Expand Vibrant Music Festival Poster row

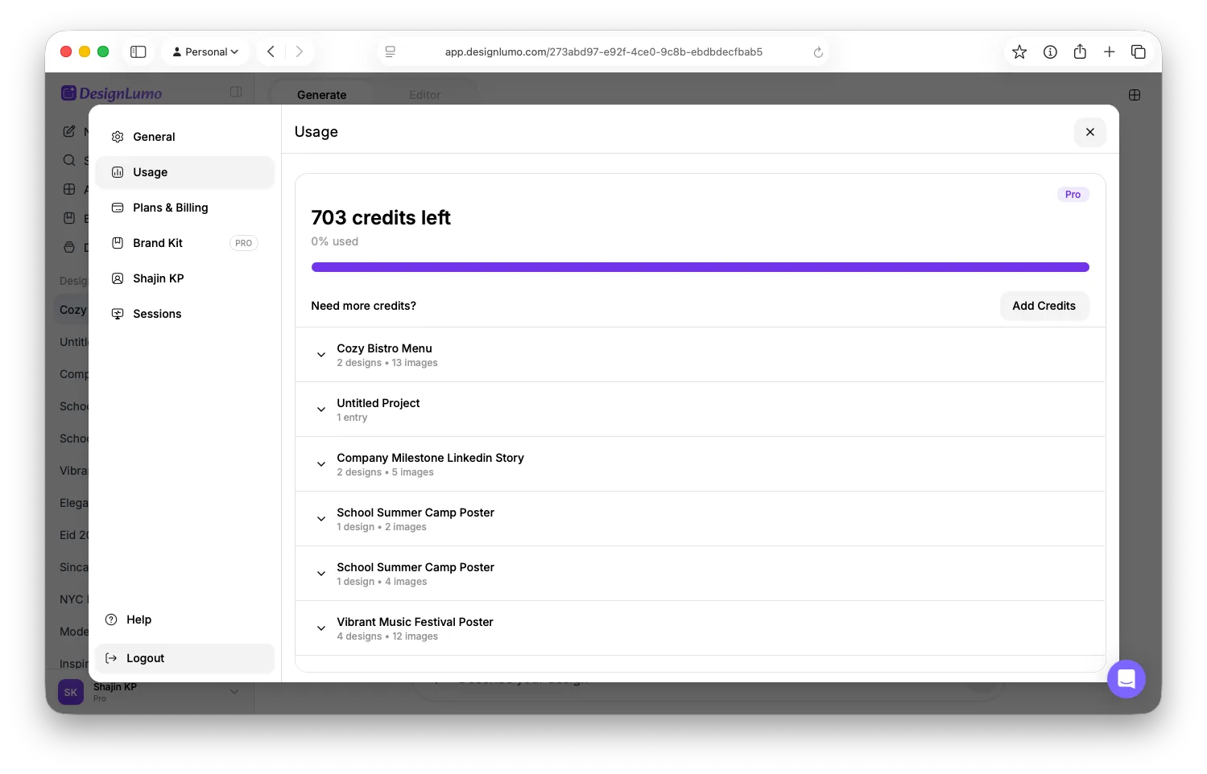click(x=701, y=628)
